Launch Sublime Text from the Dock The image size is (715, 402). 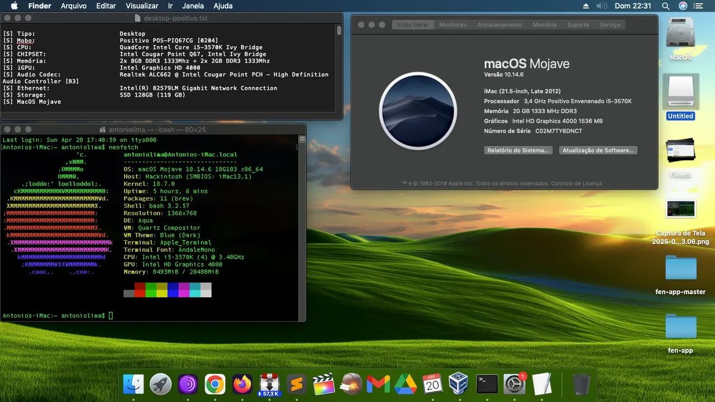click(297, 384)
